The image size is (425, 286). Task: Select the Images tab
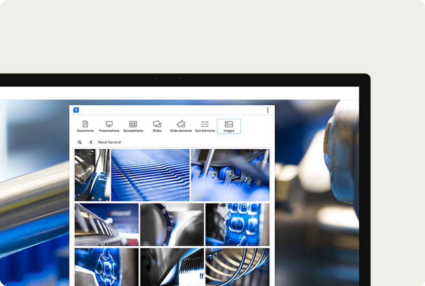click(x=229, y=126)
